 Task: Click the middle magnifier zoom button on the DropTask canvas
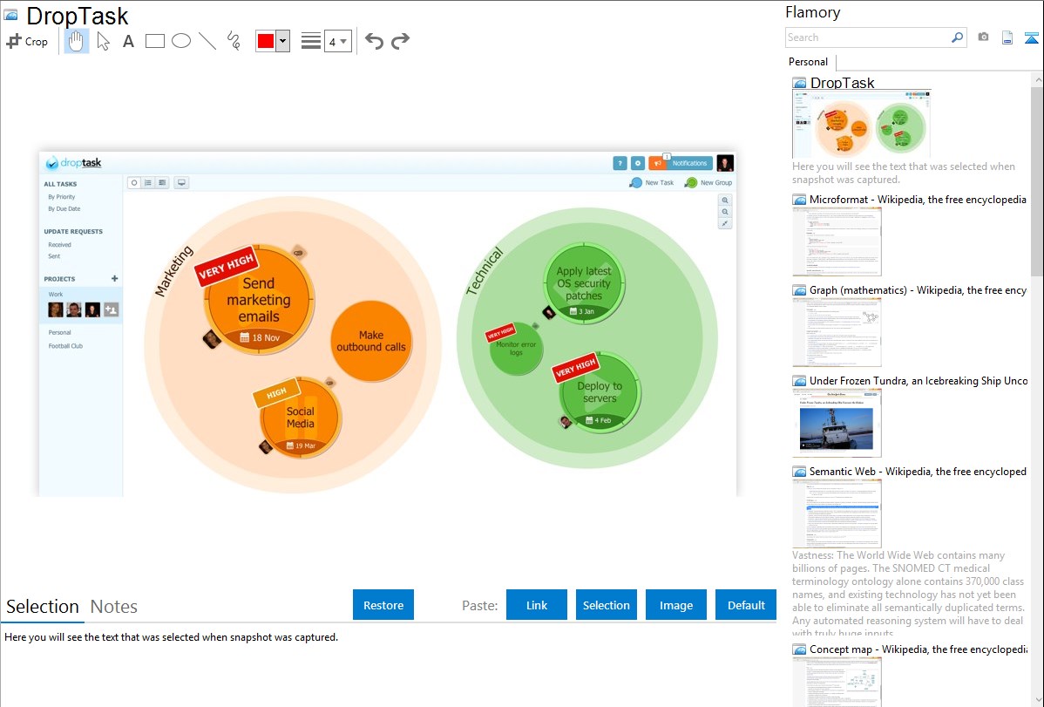pos(725,212)
